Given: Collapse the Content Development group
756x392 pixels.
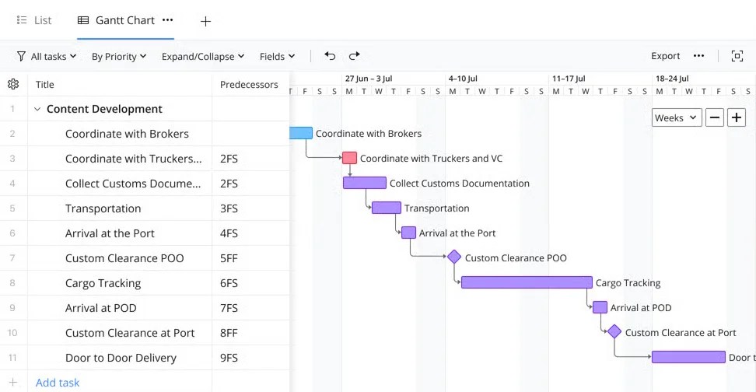Looking at the screenshot, I should (37, 109).
